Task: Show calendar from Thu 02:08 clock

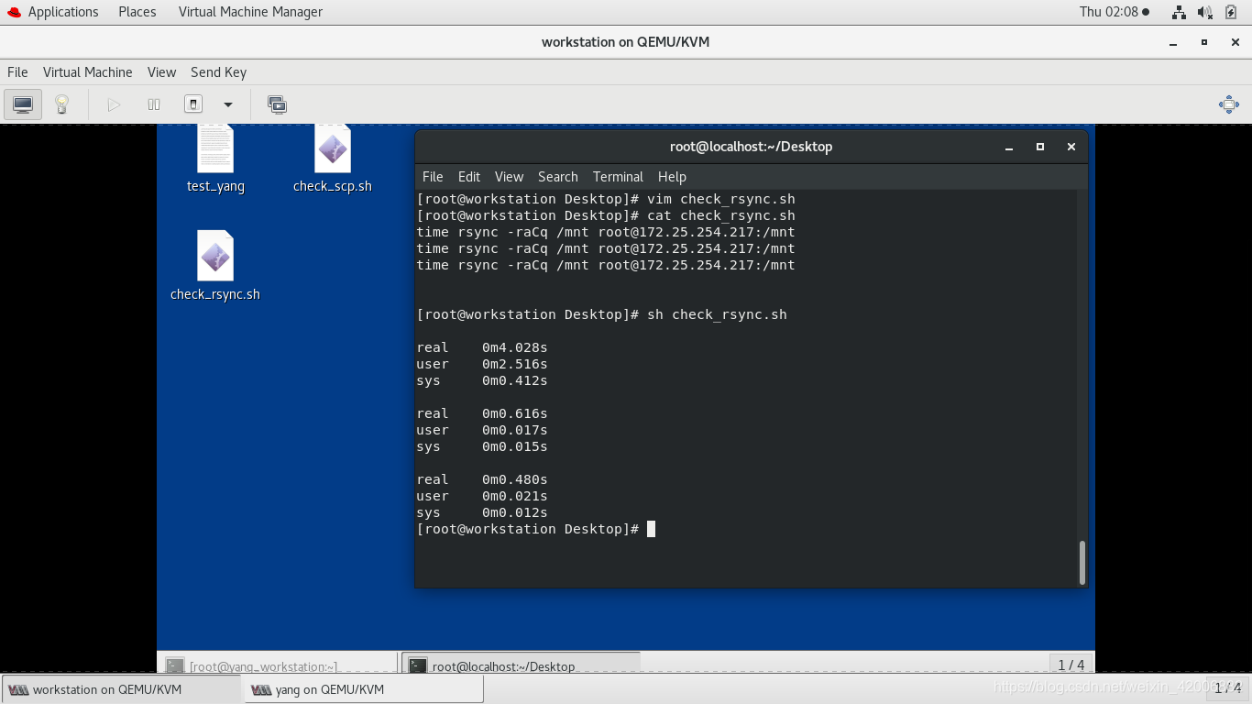Action: [1115, 12]
